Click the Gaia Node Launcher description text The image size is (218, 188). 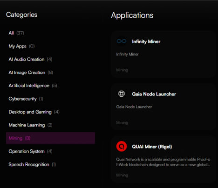(134, 107)
